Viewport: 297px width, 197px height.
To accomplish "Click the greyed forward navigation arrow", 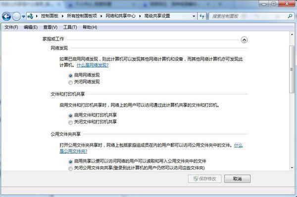I will point(16,16).
